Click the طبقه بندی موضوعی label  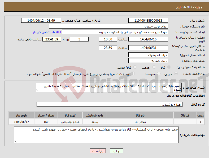[x=191, y=67]
